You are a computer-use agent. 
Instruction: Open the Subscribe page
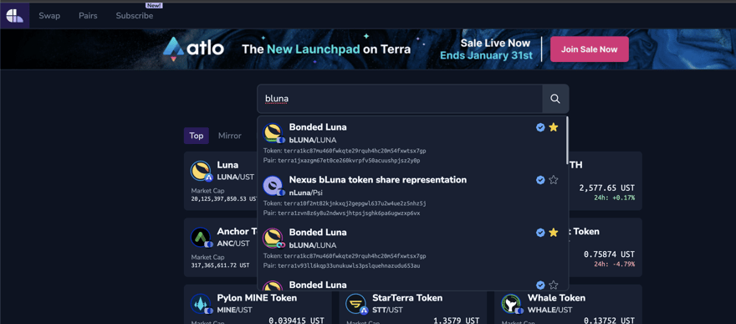[x=135, y=16]
